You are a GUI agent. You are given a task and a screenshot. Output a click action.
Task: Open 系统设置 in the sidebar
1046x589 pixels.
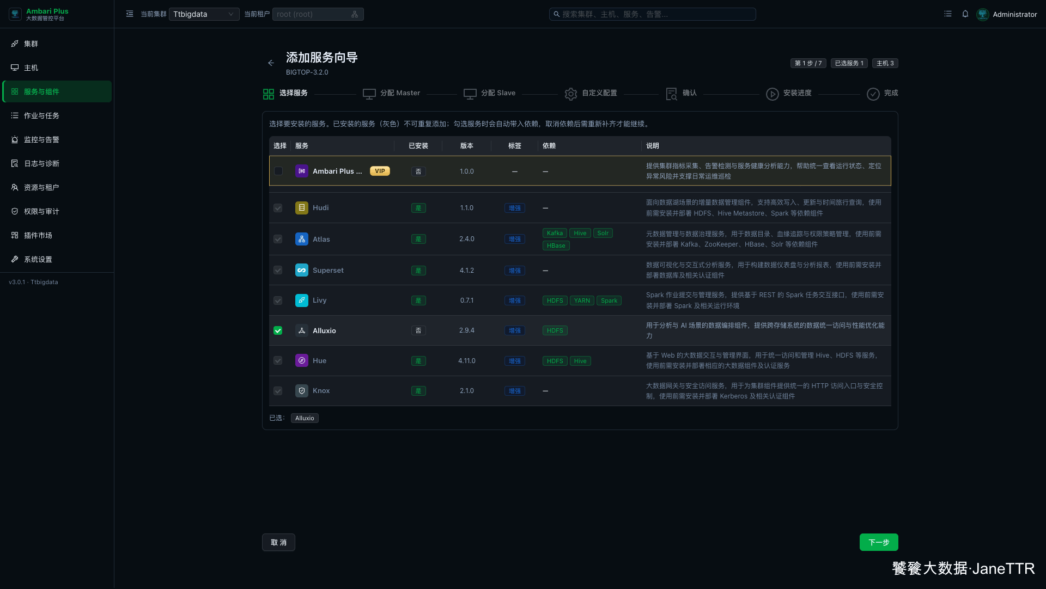[x=57, y=259]
